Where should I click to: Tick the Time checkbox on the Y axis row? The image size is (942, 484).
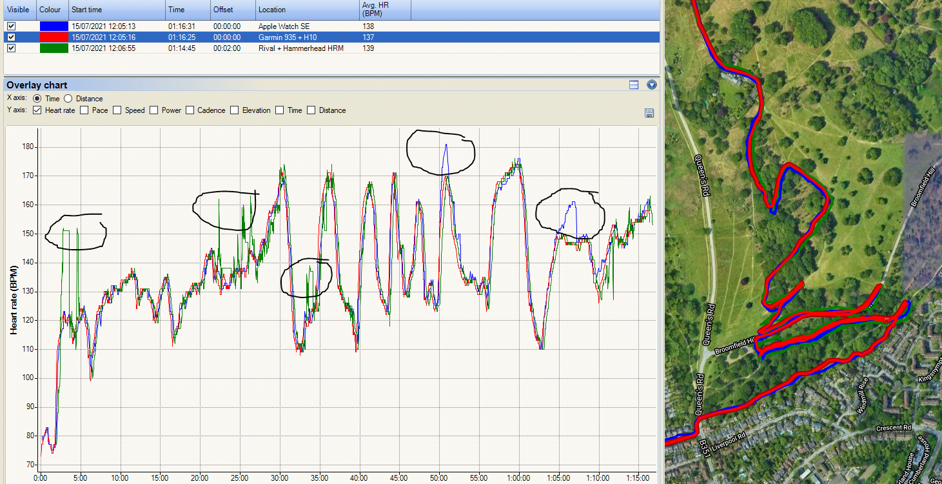[x=279, y=110]
